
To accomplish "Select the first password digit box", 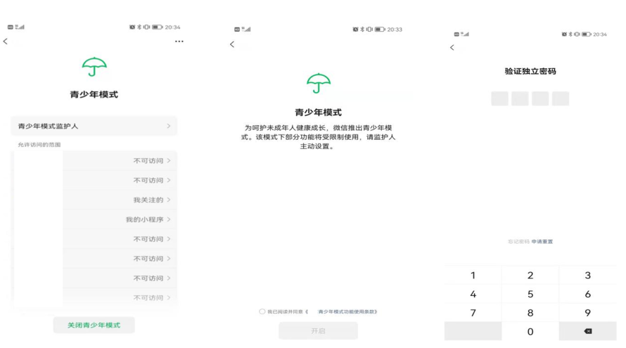I will click(x=500, y=98).
